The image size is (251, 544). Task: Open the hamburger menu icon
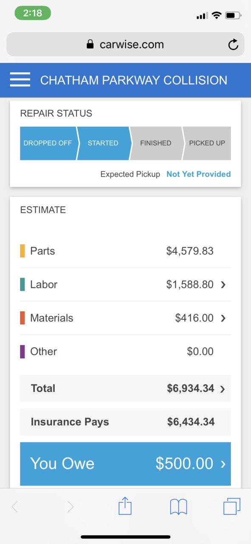tap(20, 79)
